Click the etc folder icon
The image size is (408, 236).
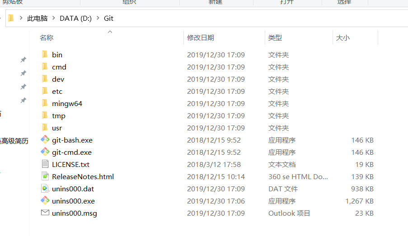[x=45, y=91]
